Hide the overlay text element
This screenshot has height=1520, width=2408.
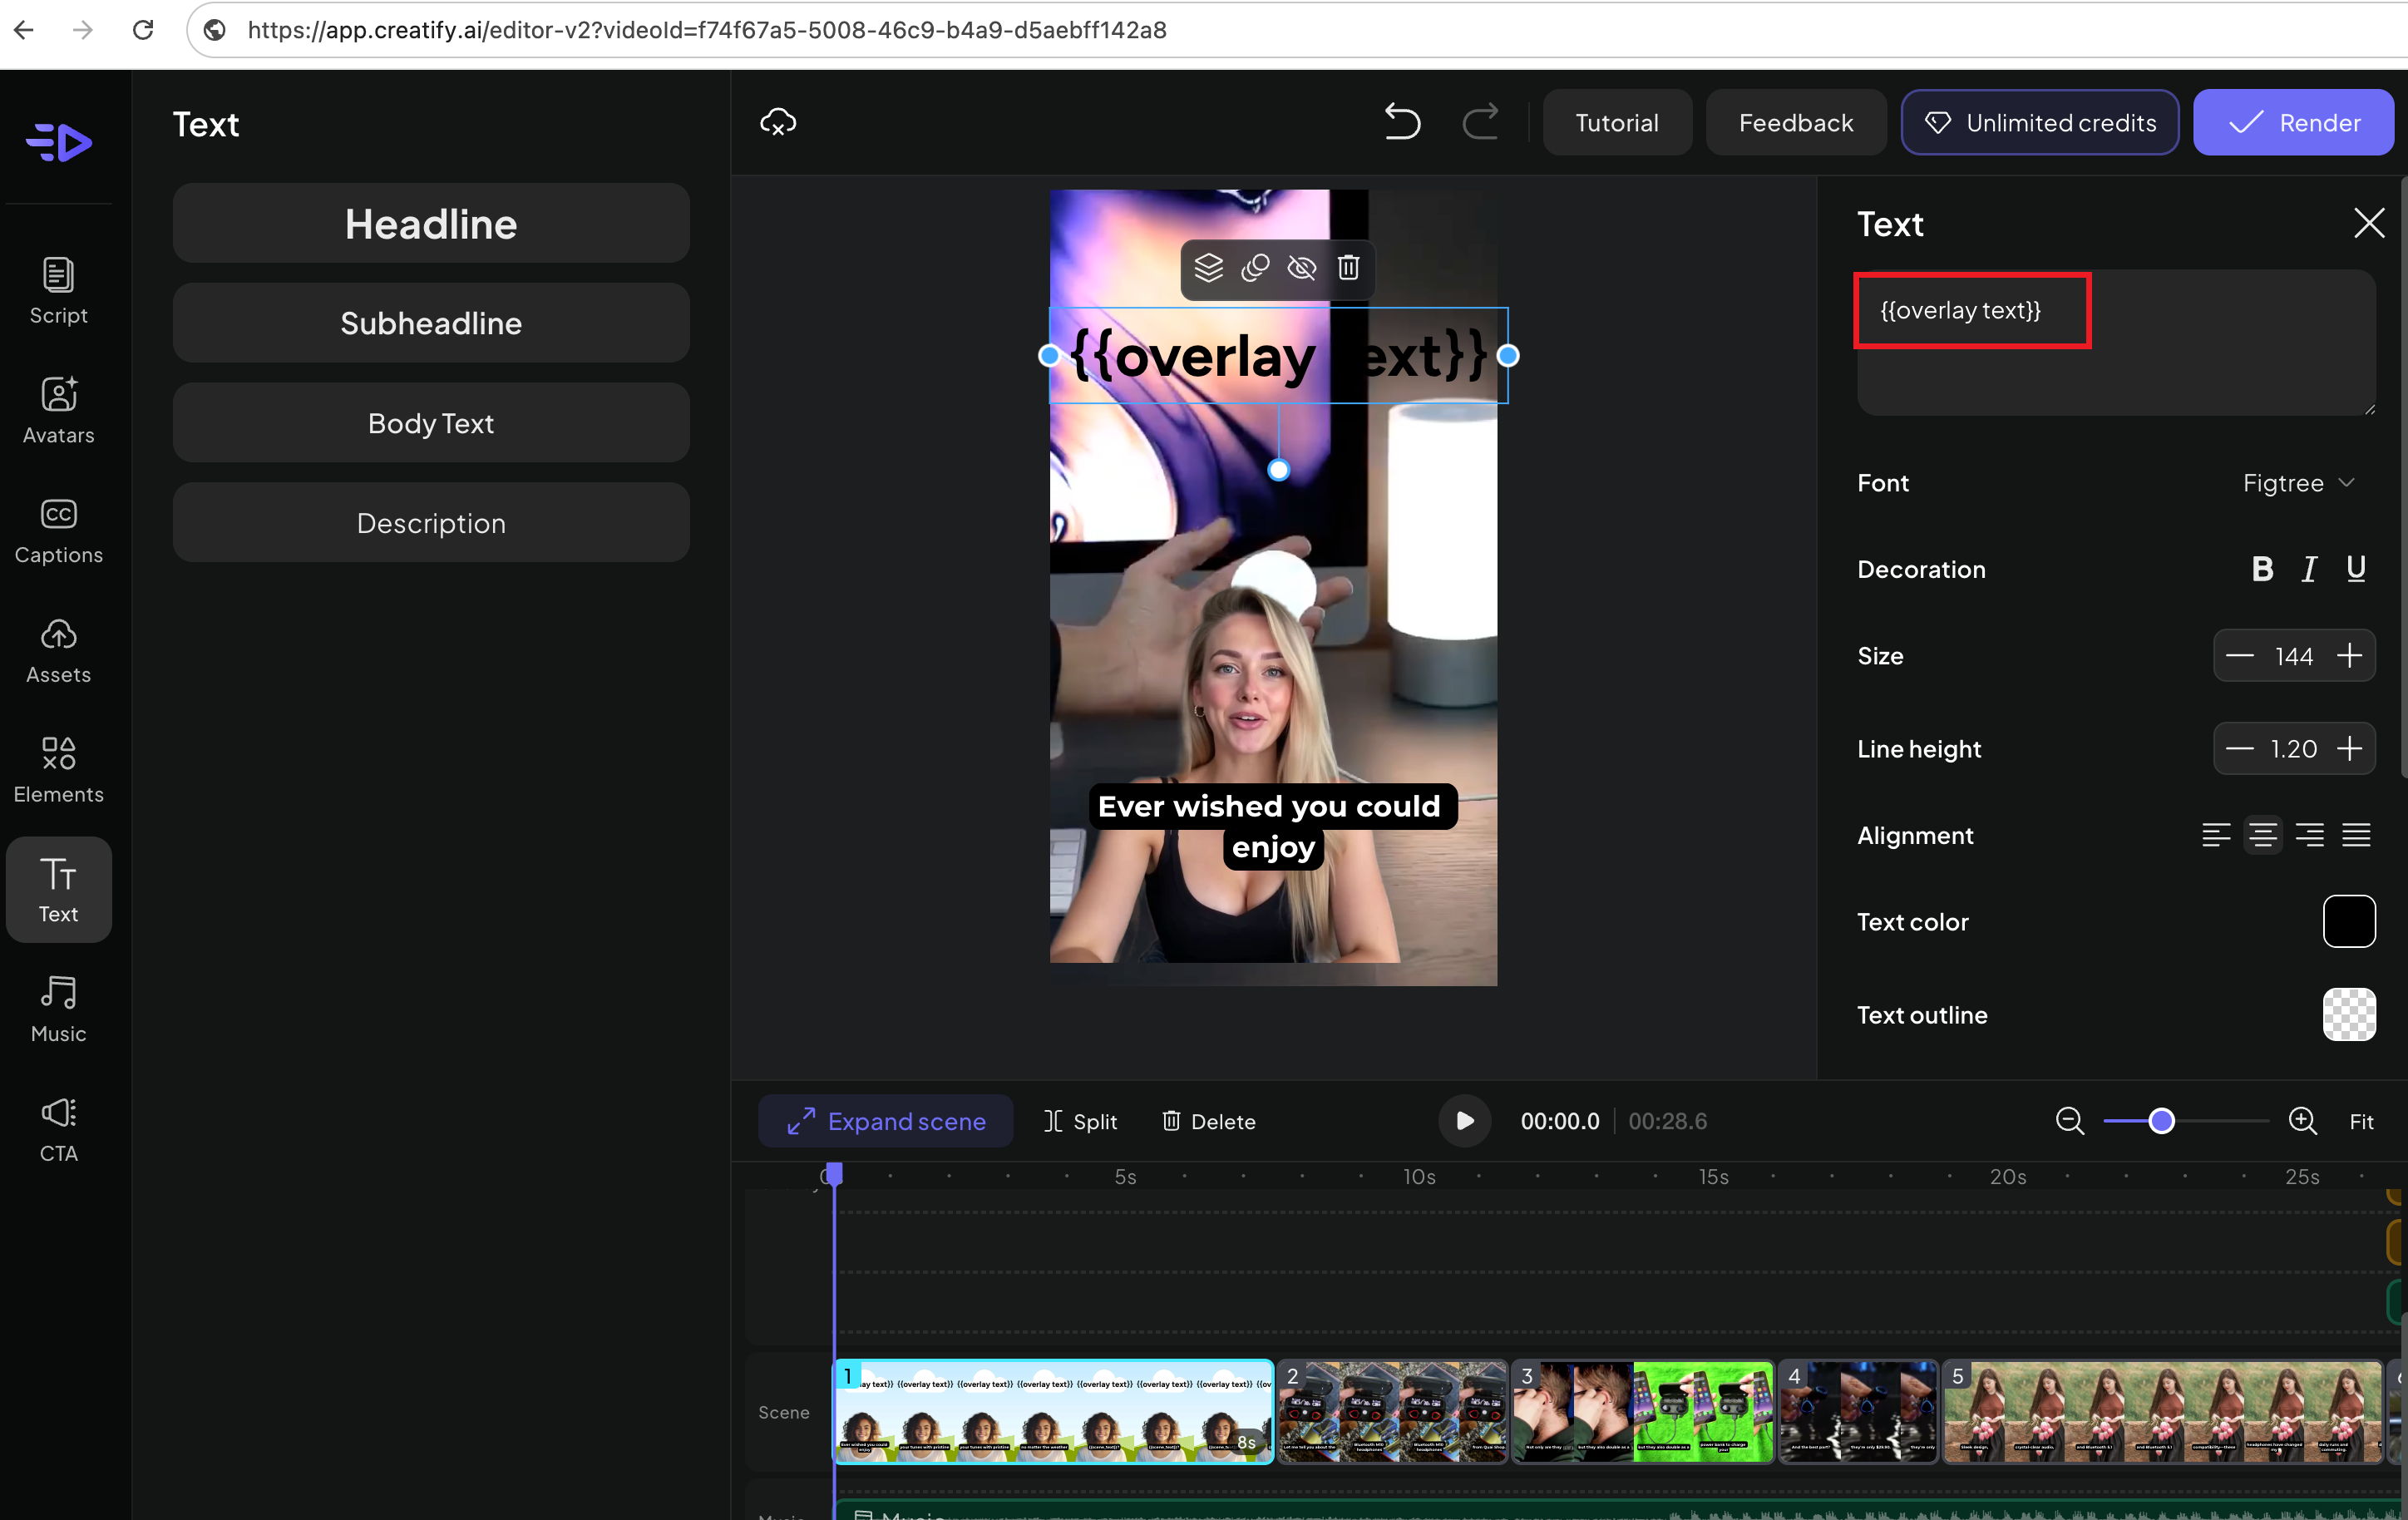point(1301,267)
